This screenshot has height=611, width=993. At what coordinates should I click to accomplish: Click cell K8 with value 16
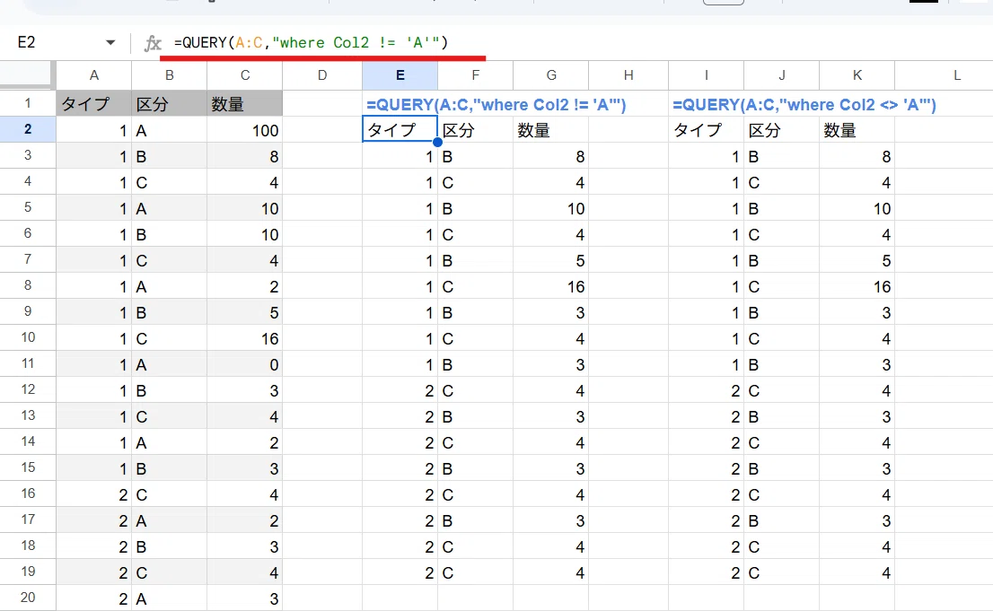click(x=857, y=286)
